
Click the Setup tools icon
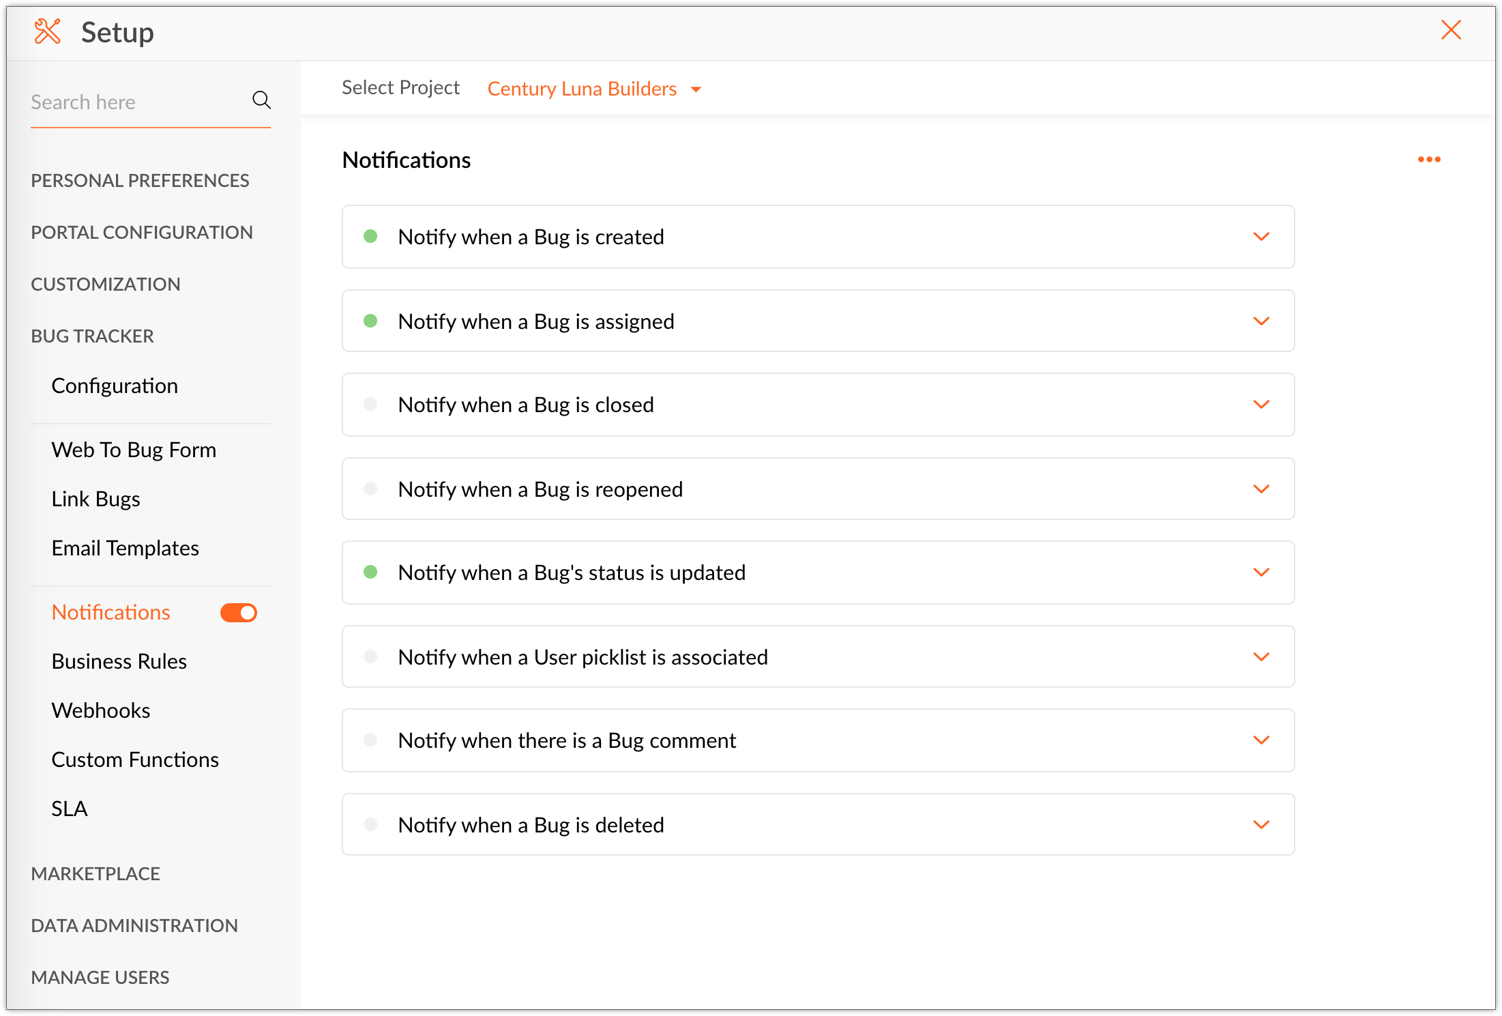(x=48, y=31)
